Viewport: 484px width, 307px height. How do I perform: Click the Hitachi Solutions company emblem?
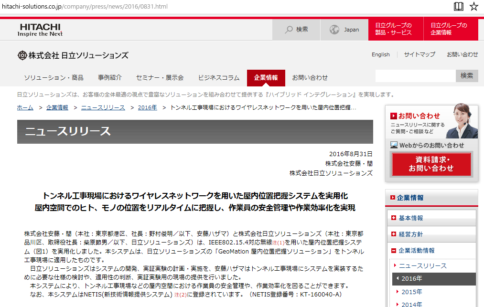(22, 55)
